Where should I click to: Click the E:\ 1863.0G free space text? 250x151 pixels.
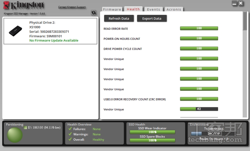tap(44, 127)
